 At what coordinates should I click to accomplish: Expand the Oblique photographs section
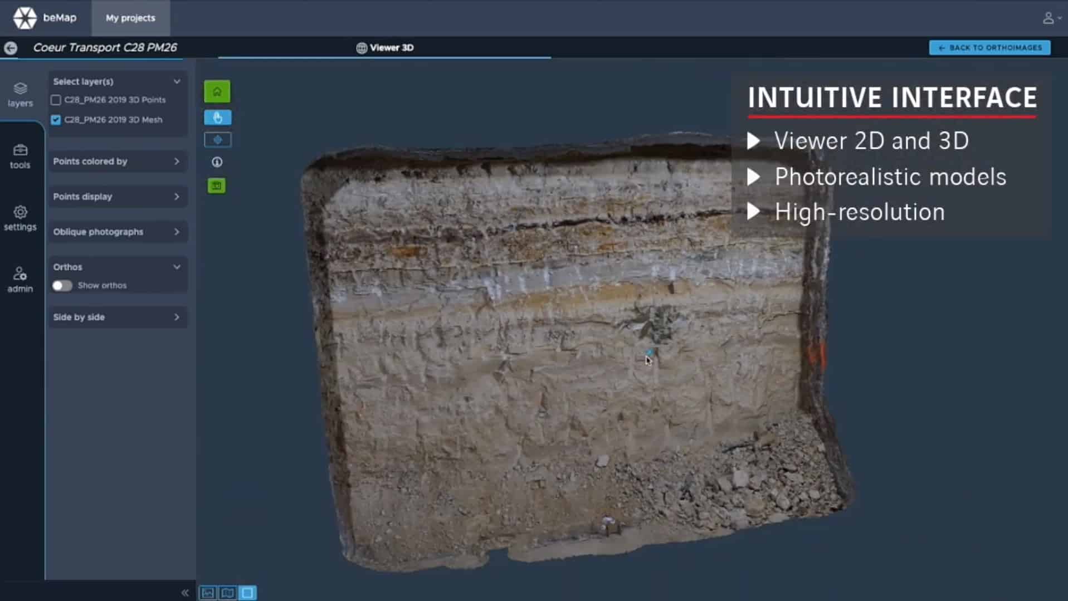(x=117, y=232)
